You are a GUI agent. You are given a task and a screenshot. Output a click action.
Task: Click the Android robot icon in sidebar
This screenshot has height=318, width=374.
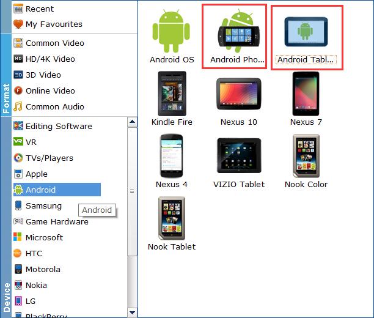18,190
